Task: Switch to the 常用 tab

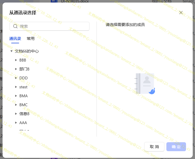Action: tap(31, 39)
